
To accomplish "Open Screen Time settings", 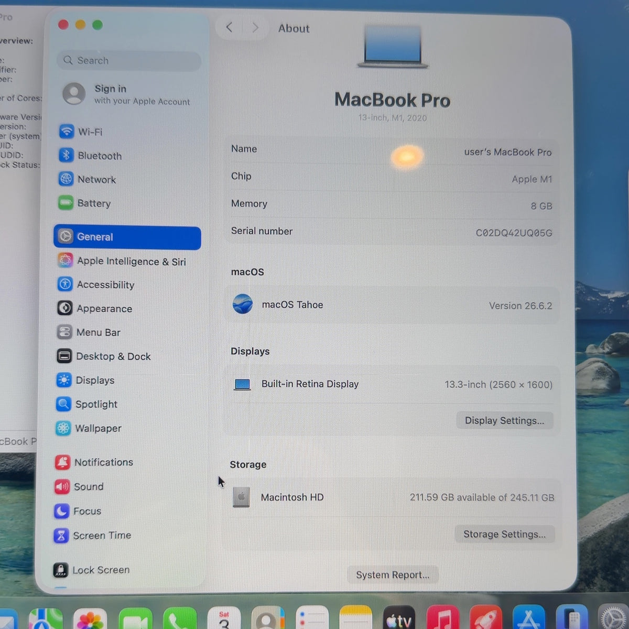I will click(x=93, y=535).
